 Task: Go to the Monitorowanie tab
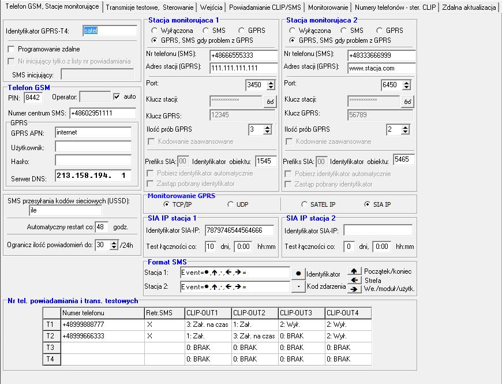pyautogui.click(x=328, y=7)
